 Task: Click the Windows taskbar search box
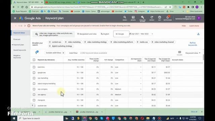pos(40,118)
